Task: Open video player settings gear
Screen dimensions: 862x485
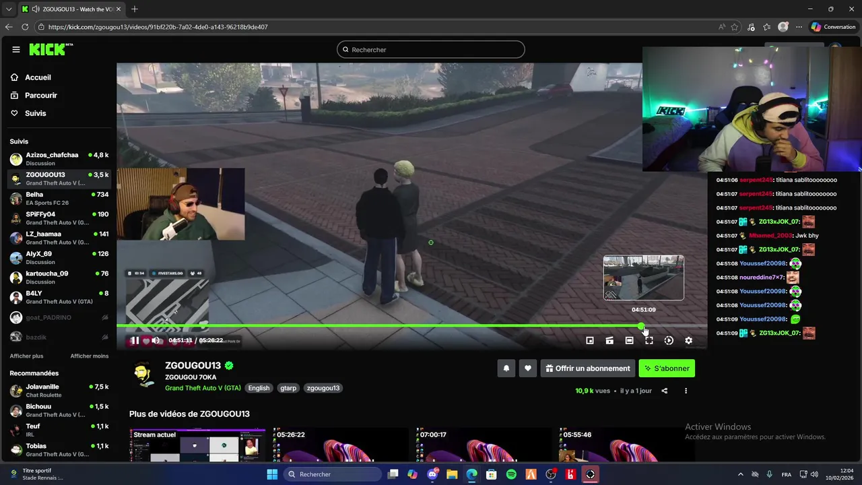Action: click(x=688, y=341)
